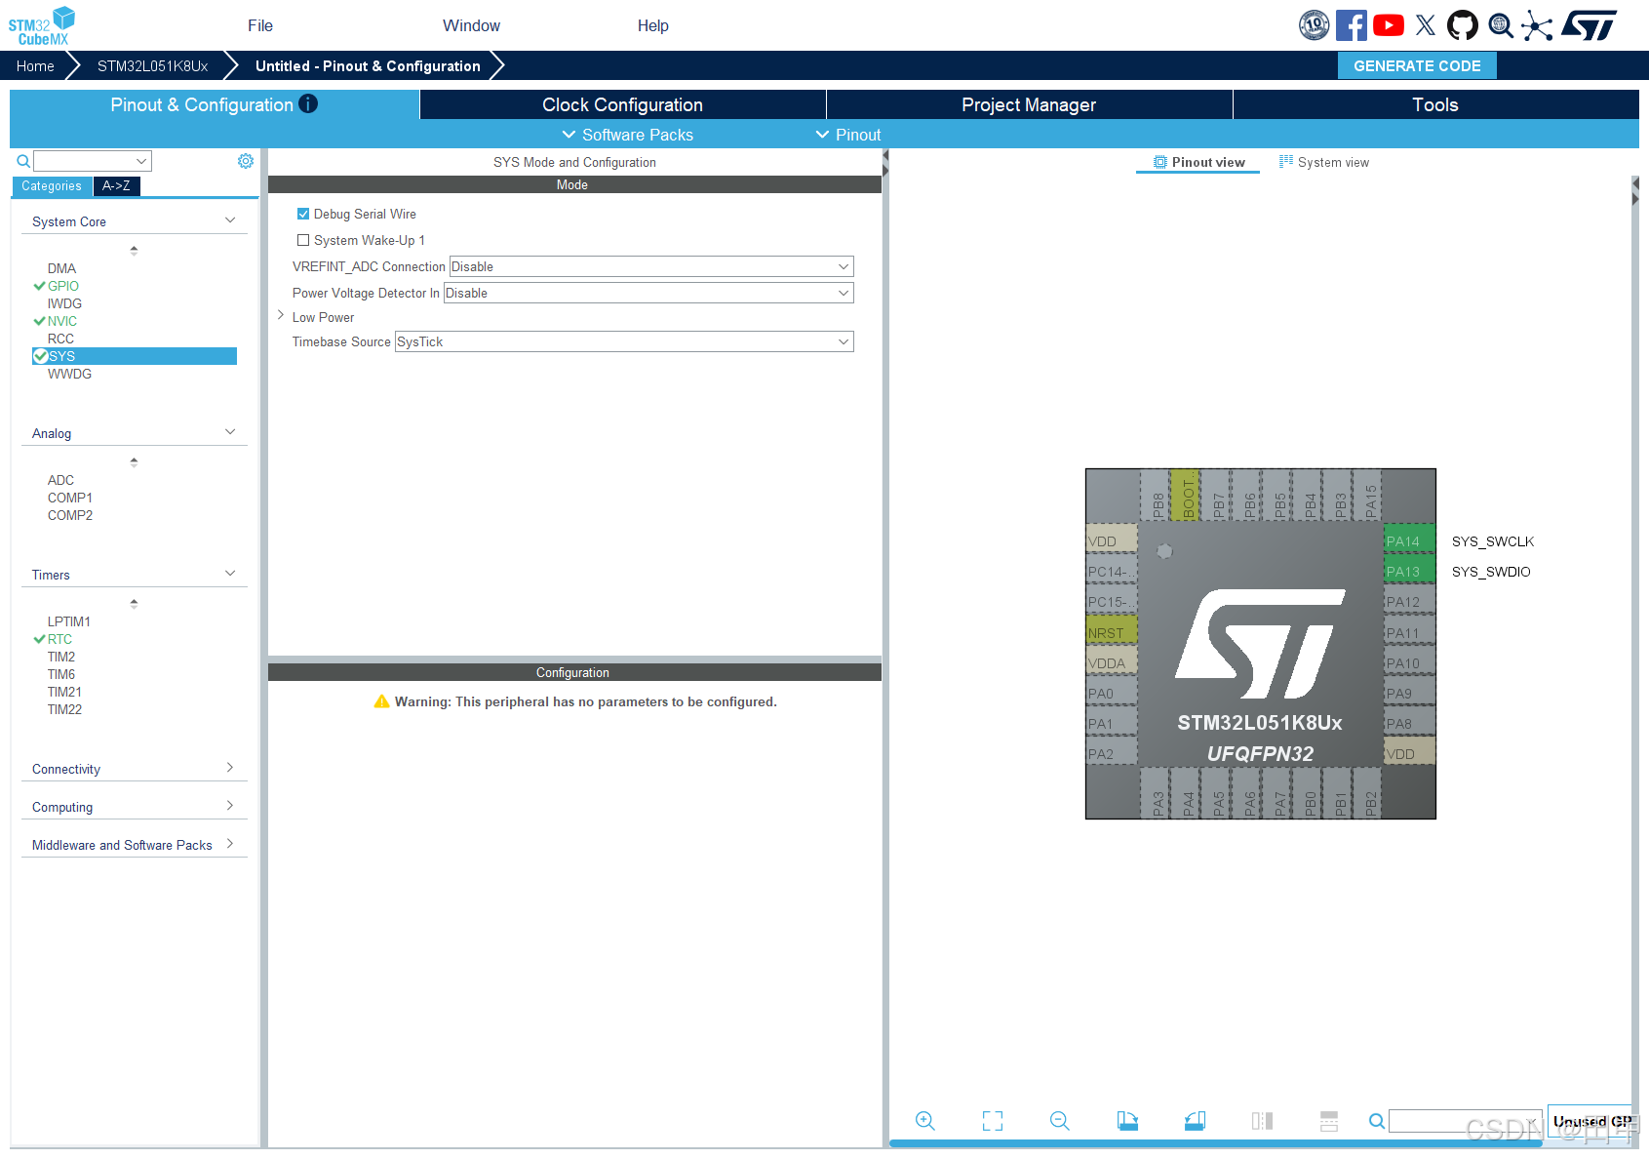The height and width of the screenshot is (1159, 1649).
Task: Click the 10 years anniversary badge
Action: 1314,25
